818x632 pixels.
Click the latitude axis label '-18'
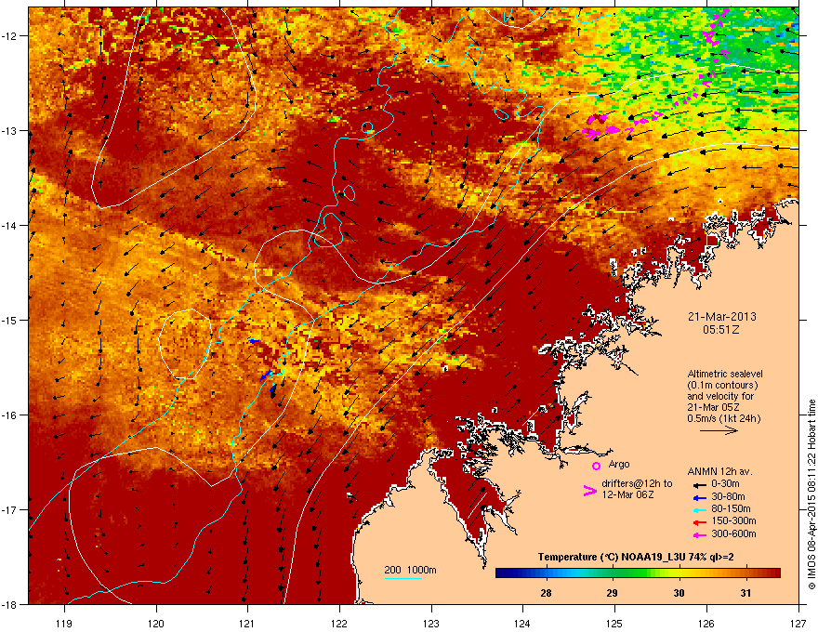point(10,604)
